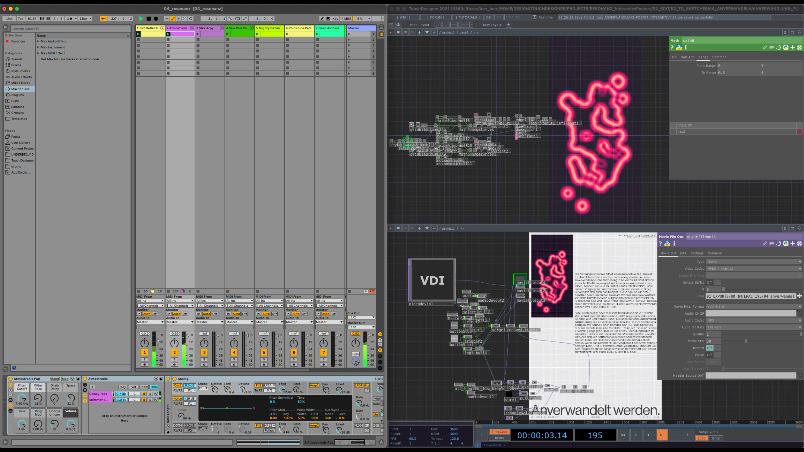The width and height of the screenshot is (804, 452).
Task: Toggle the Realtime checkbox in TouchDesigner
Action: point(535,17)
